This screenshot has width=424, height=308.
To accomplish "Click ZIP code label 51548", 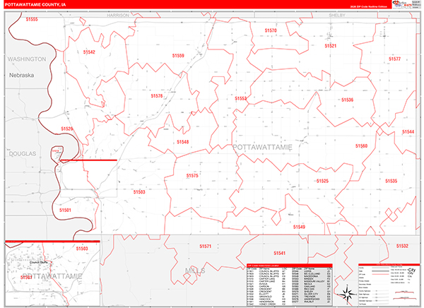I will (183, 142).
